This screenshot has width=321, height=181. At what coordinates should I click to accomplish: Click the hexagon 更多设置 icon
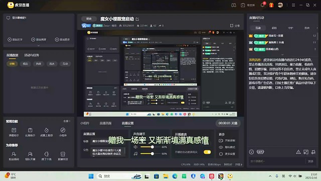pos(221,154)
